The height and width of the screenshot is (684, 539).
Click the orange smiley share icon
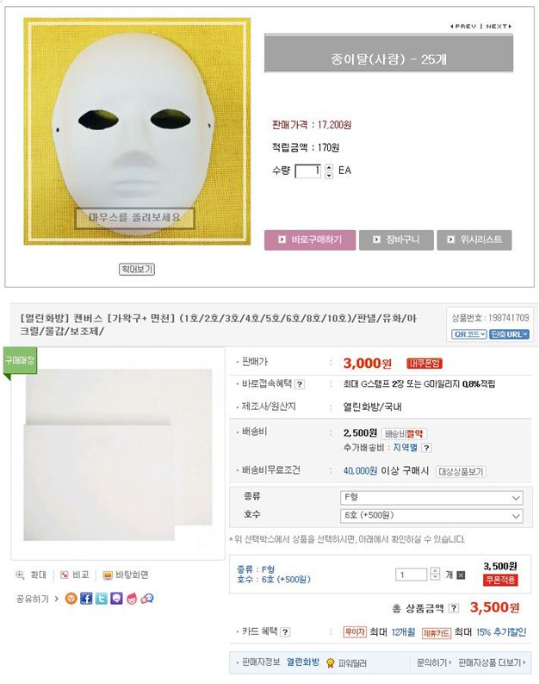click(71, 598)
